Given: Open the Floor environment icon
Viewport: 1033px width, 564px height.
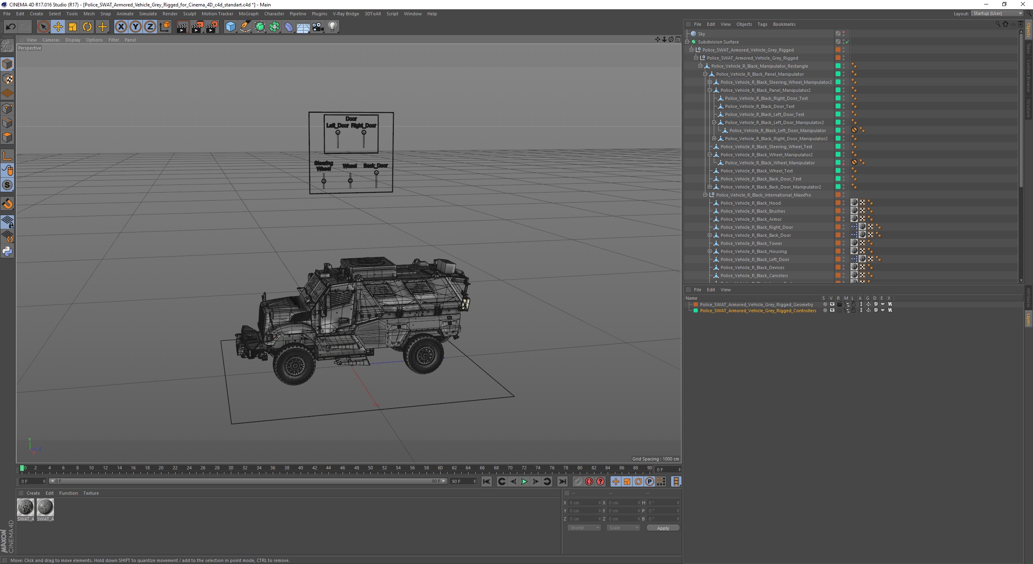Looking at the screenshot, I should click(303, 27).
